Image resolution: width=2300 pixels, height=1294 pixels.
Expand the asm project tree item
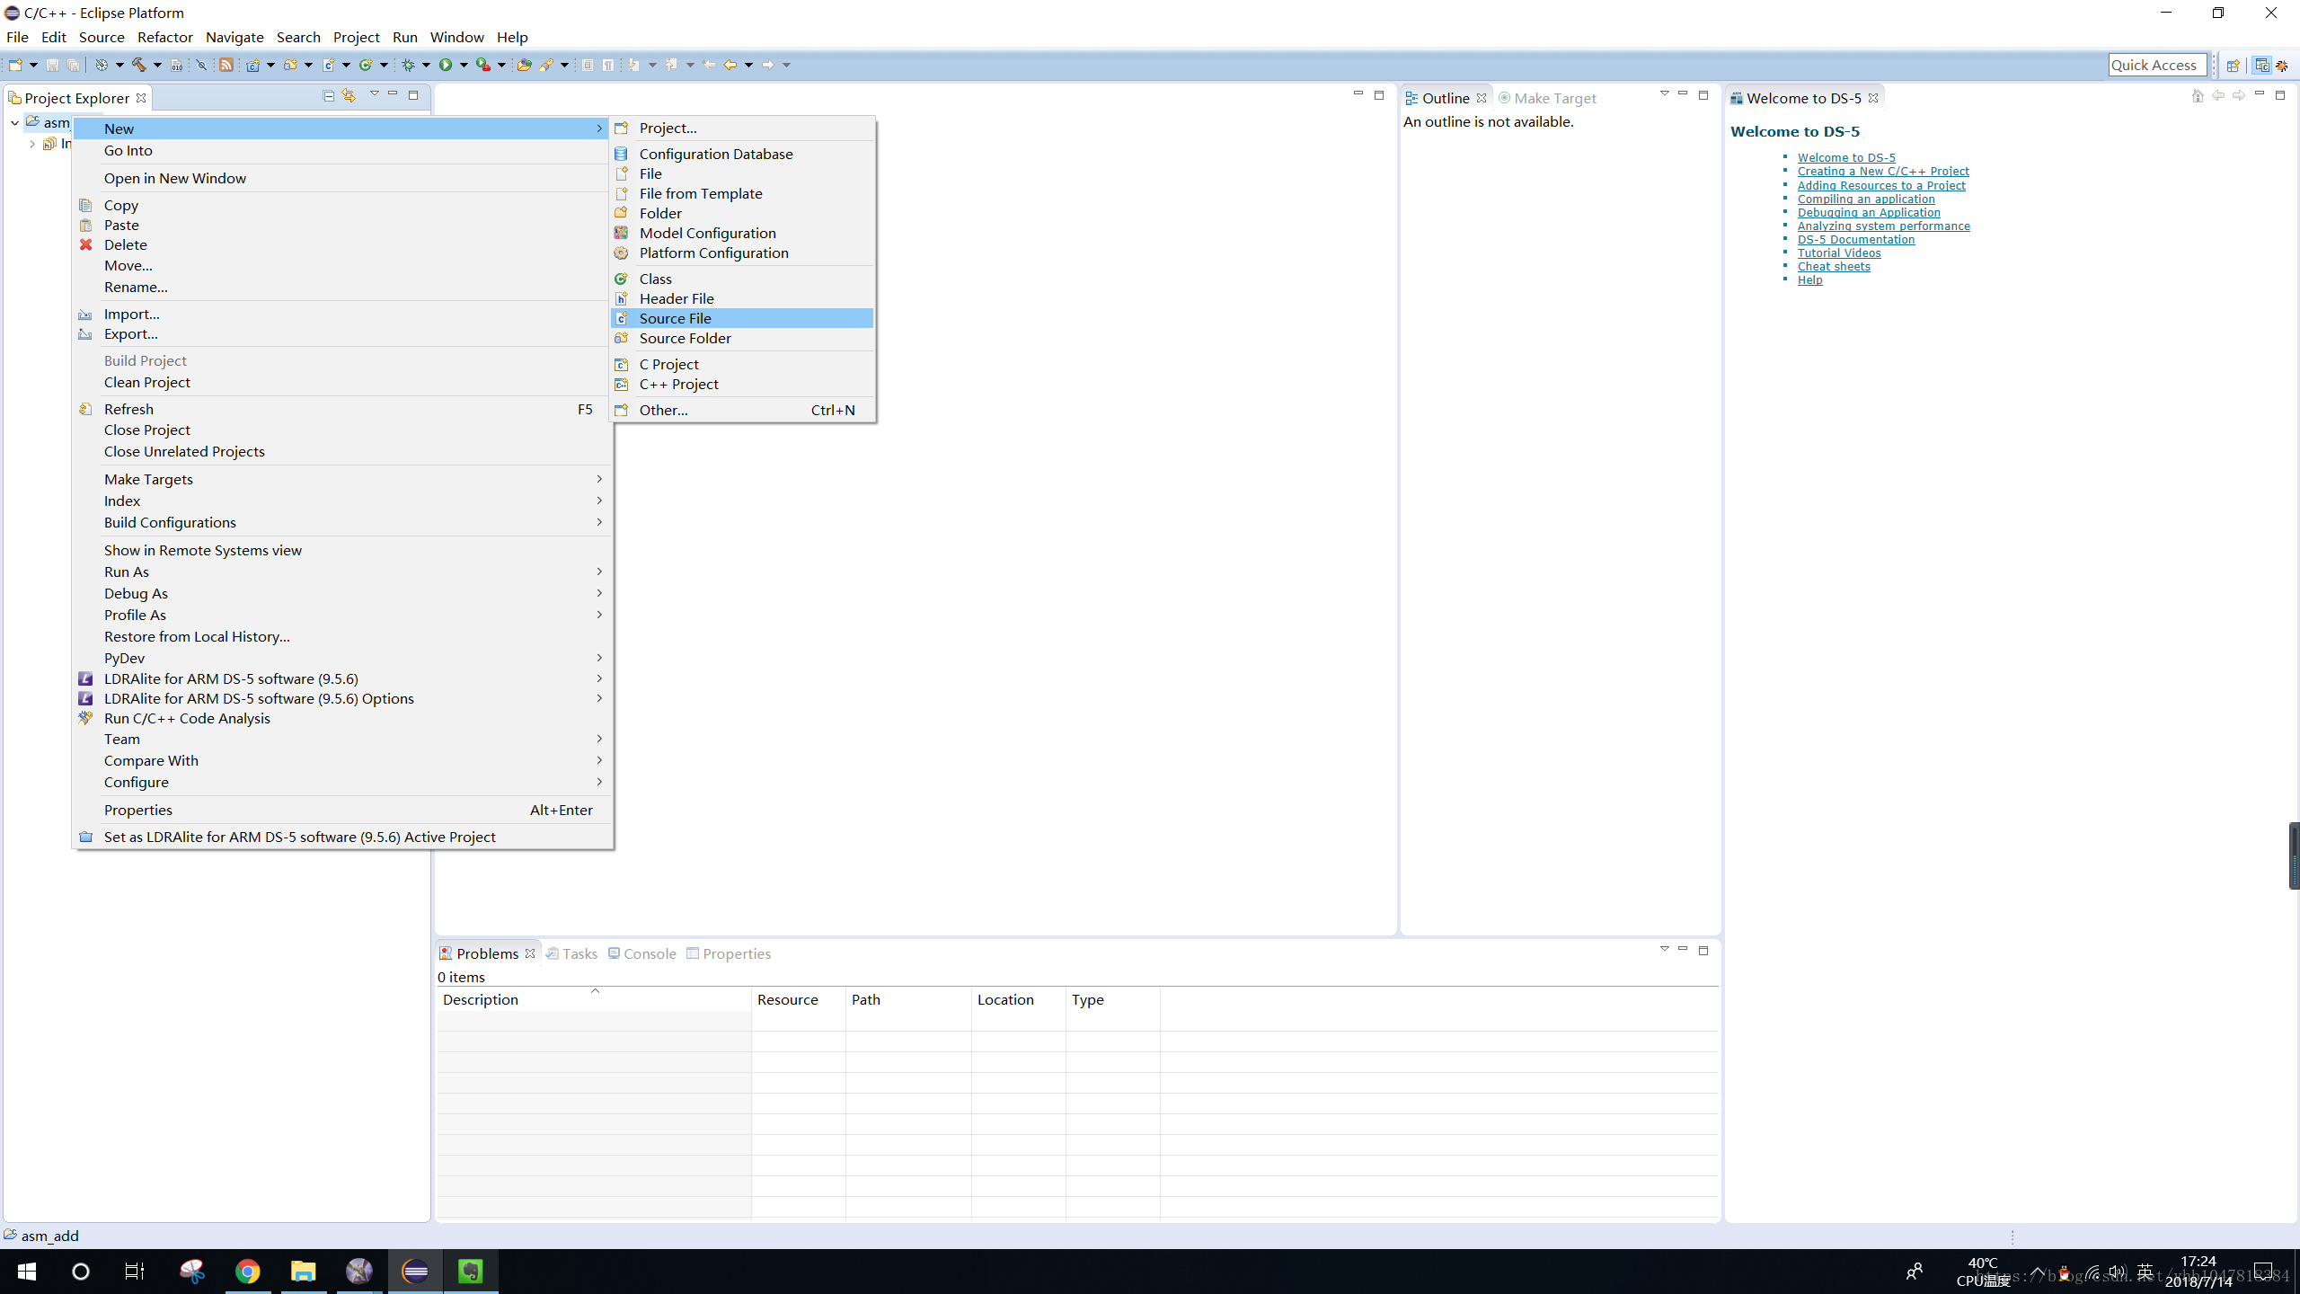[14, 121]
